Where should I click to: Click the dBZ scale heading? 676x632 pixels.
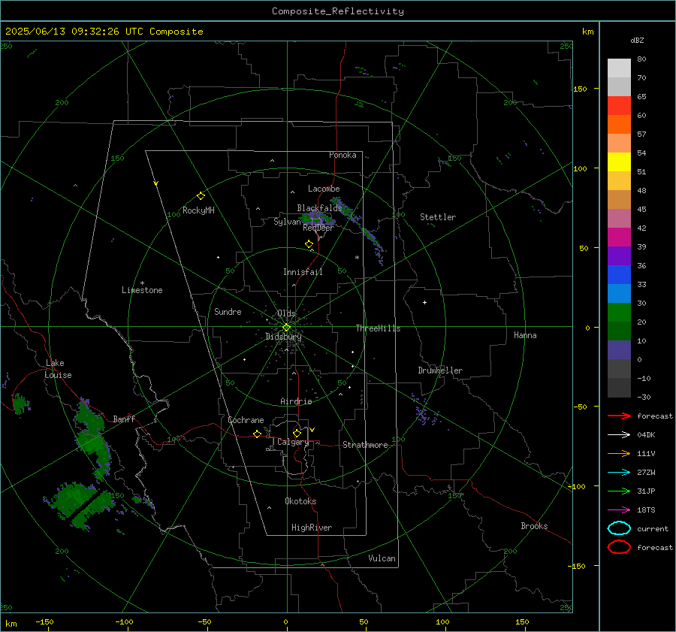(637, 40)
